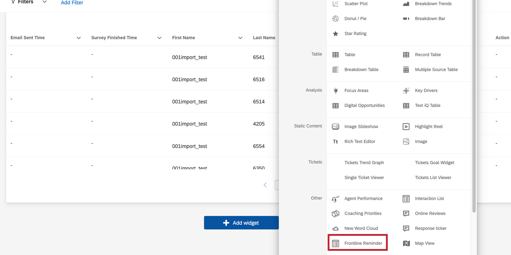Select the Key Drivers icon
511x255 pixels.
(x=406, y=91)
